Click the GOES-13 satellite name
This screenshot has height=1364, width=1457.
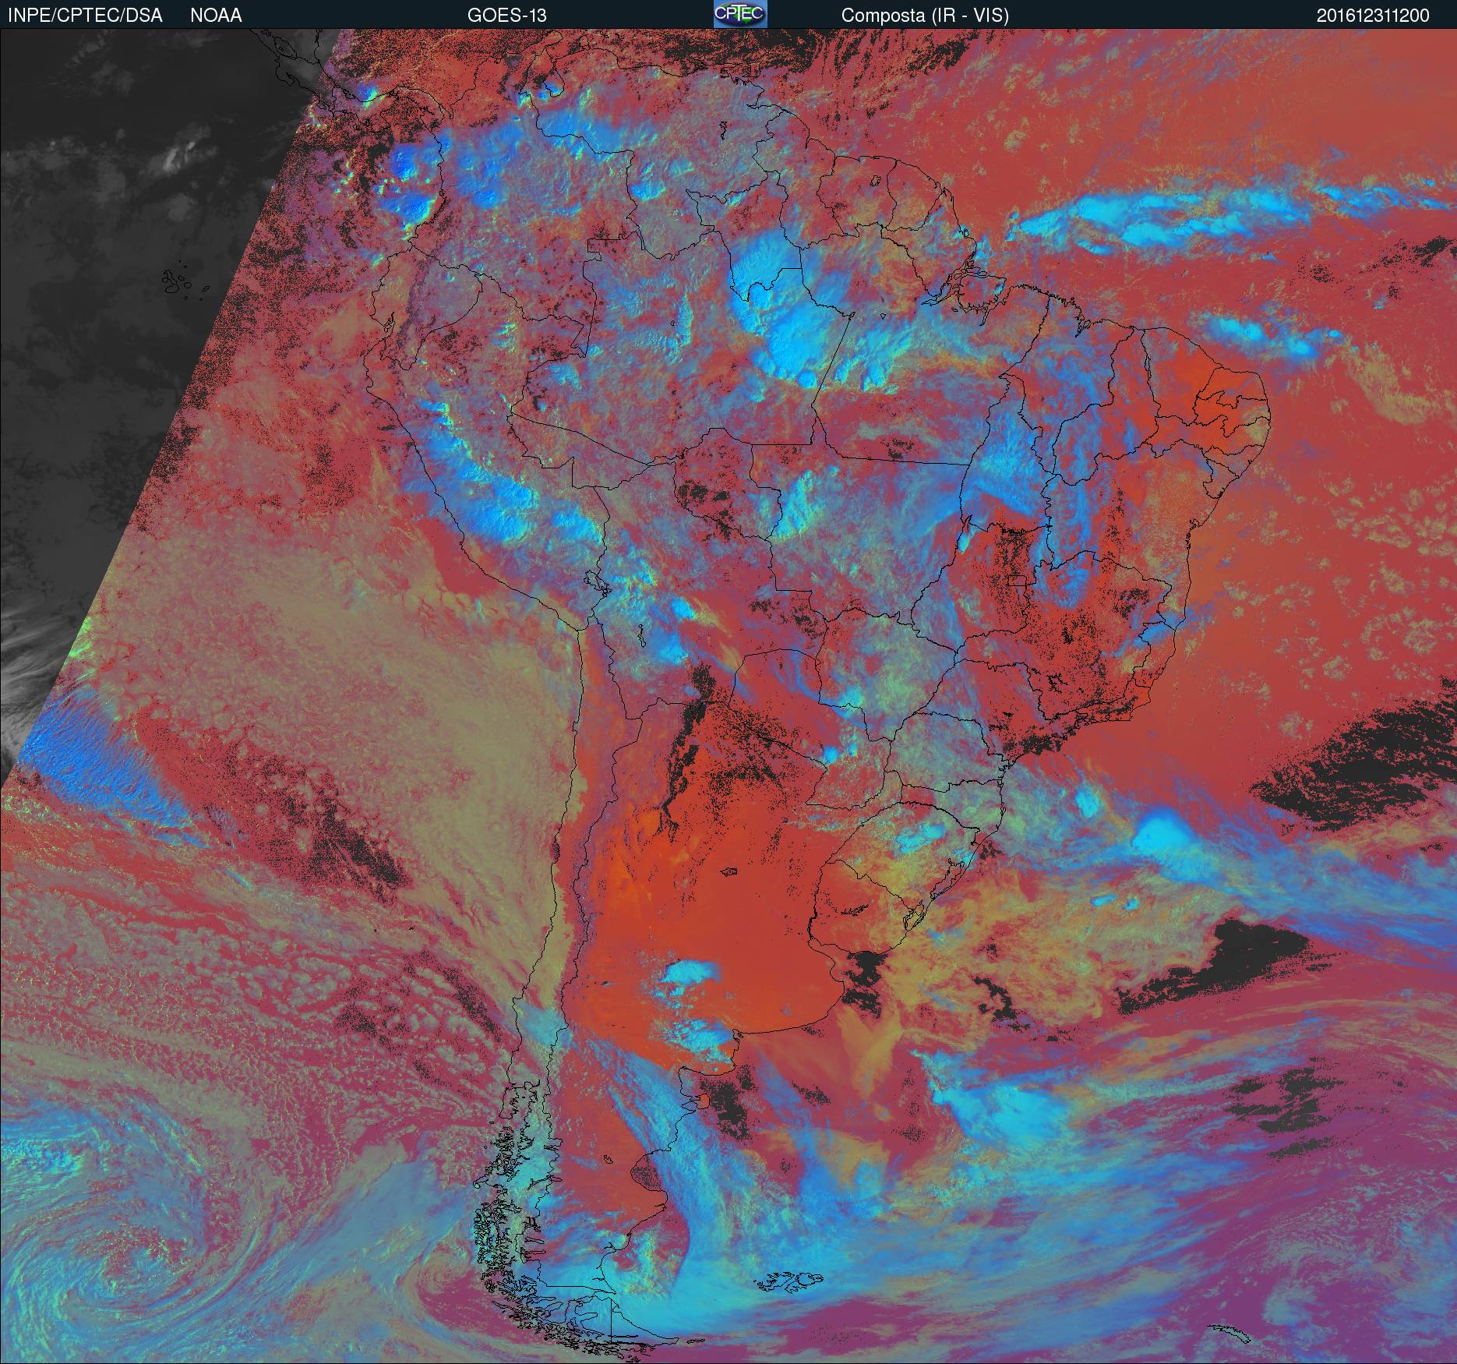(x=506, y=16)
